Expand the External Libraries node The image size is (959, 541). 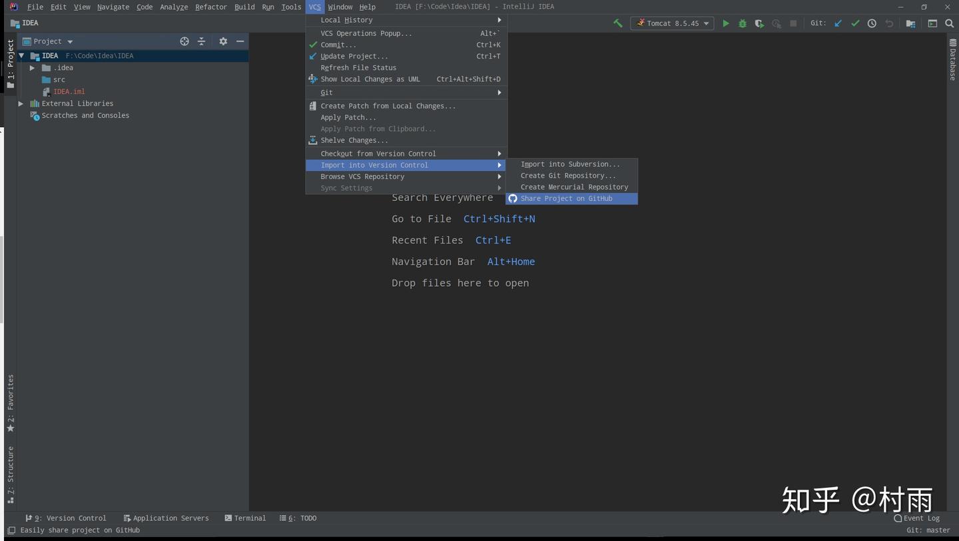(21, 103)
